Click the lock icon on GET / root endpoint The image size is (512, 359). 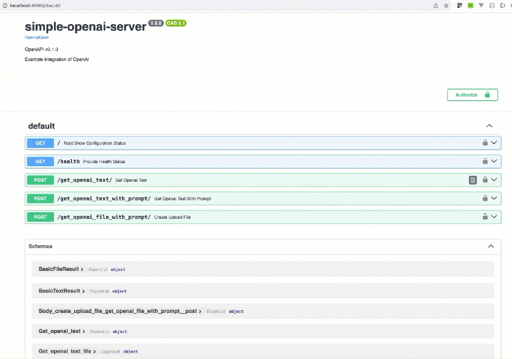pos(485,143)
